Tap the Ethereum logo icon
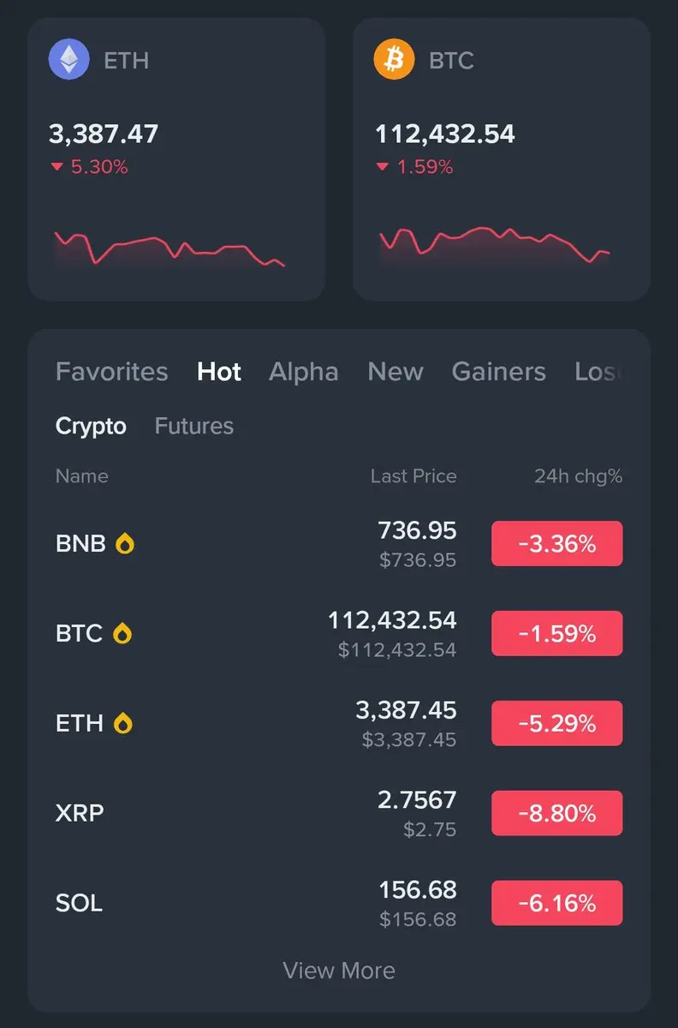 69,60
